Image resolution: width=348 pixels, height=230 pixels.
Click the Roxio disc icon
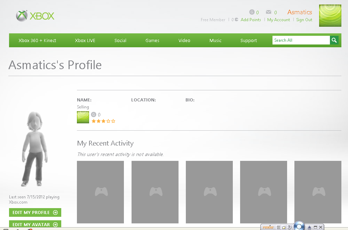tap(299, 226)
